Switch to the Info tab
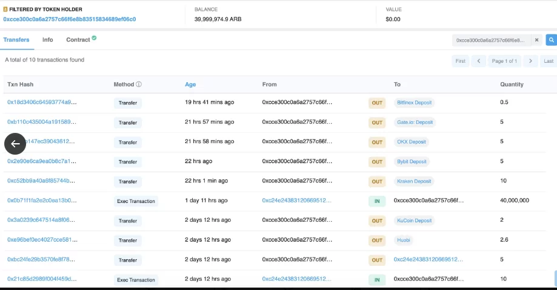Image resolution: width=557 pixels, height=290 pixels. pyautogui.click(x=47, y=40)
